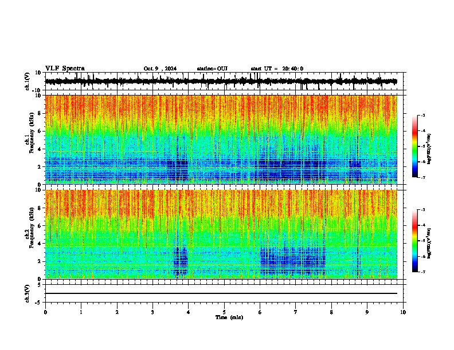The height and width of the screenshot is (350, 454).
Task: Click the 'VLF Spectra' title text
Action: [65, 69]
